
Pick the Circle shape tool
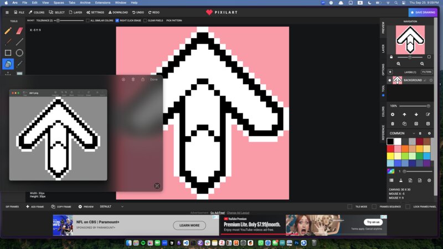(x=19, y=53)
